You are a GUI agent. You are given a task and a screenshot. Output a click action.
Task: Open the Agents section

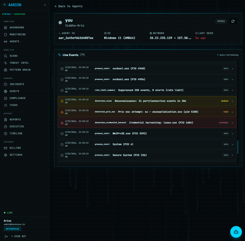[14, 41]
